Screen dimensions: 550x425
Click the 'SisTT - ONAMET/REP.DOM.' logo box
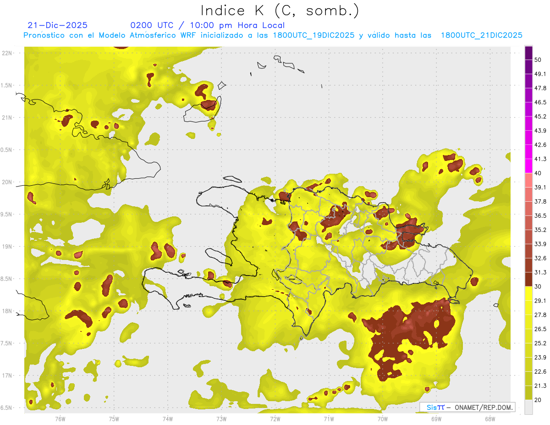pyautogui.click(x=467, y=407)
